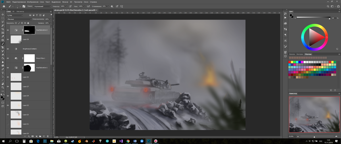Select the Magic Wand tool
341x144 pixels.
coord(3,25)
